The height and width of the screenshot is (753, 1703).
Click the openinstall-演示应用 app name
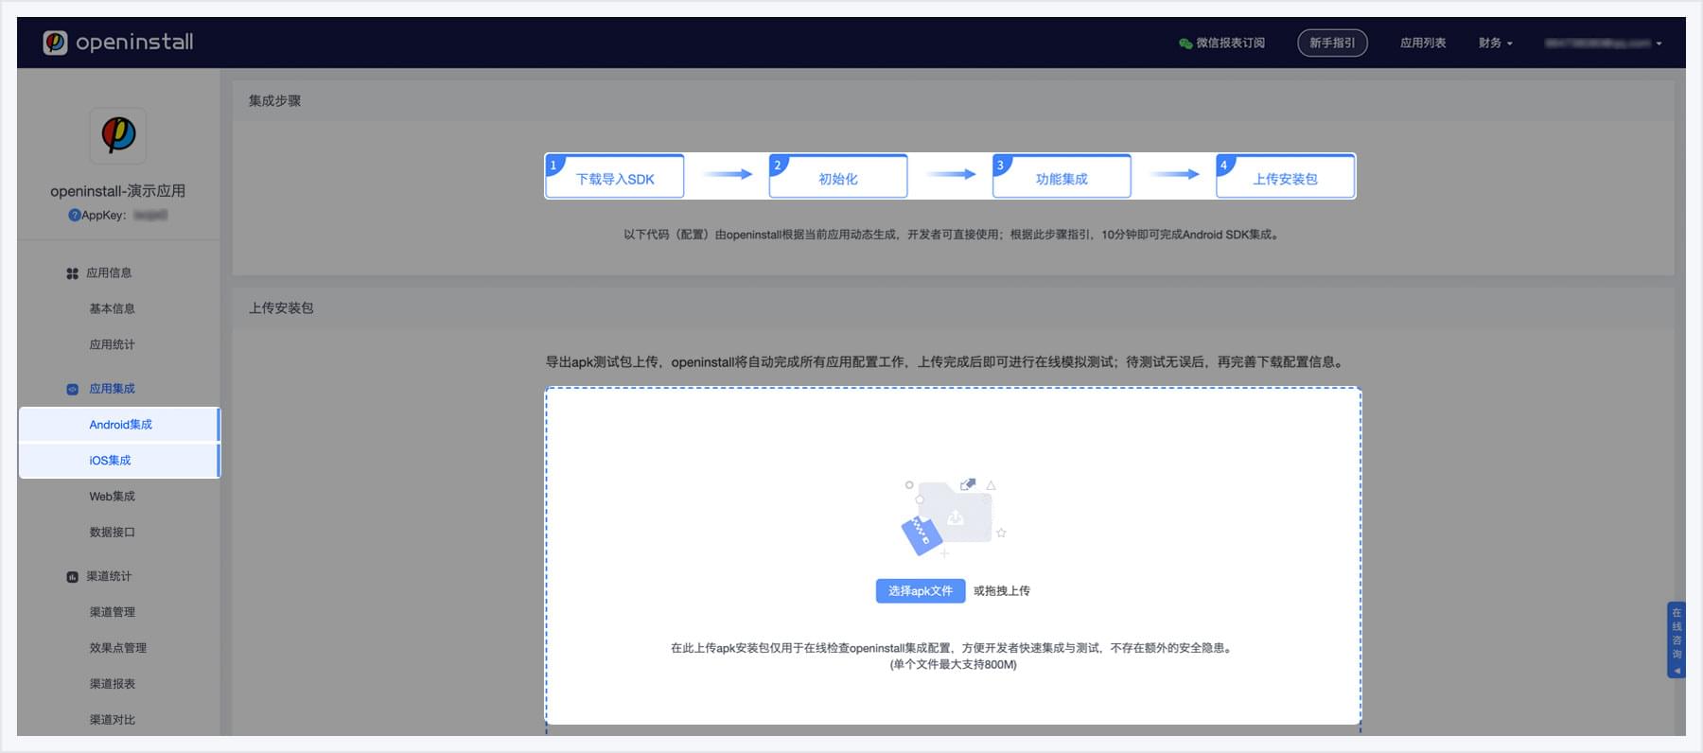(118, 190)
